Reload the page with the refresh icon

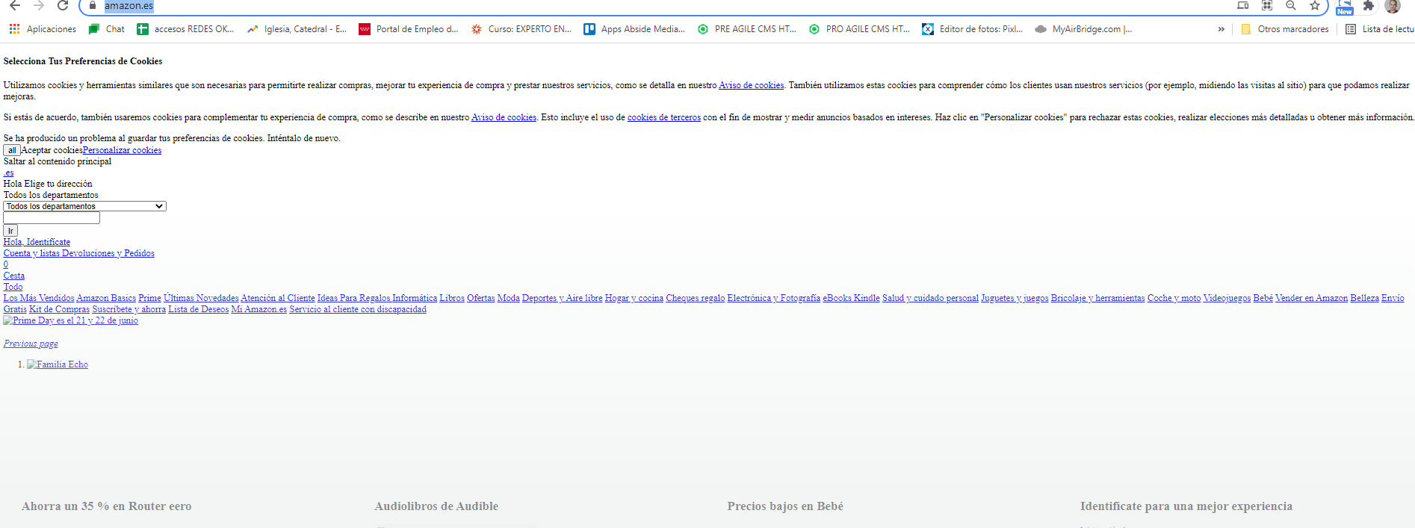pos(63,6)
